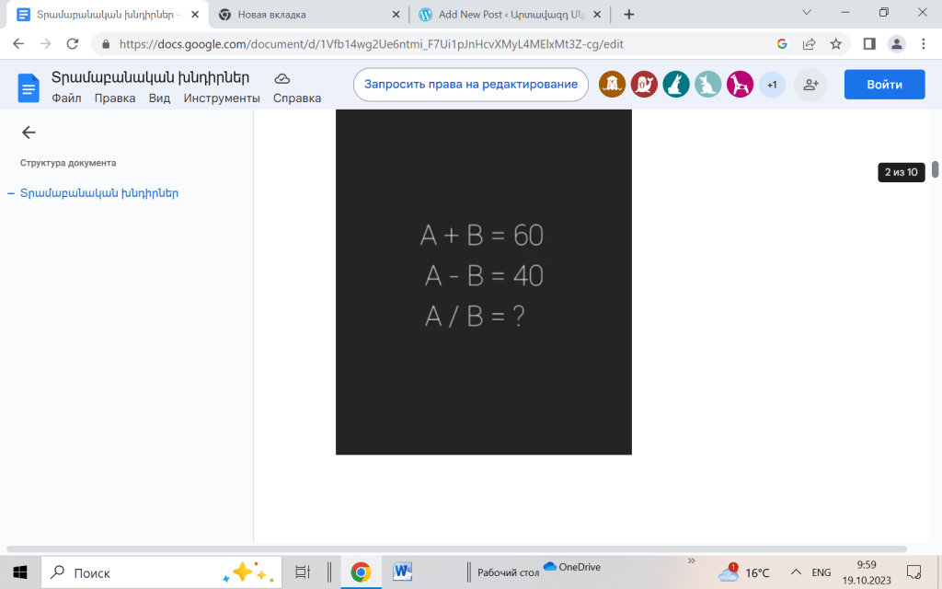Open the tab search chevron
This screenshot has width=942, height=589.
[807, 13]
